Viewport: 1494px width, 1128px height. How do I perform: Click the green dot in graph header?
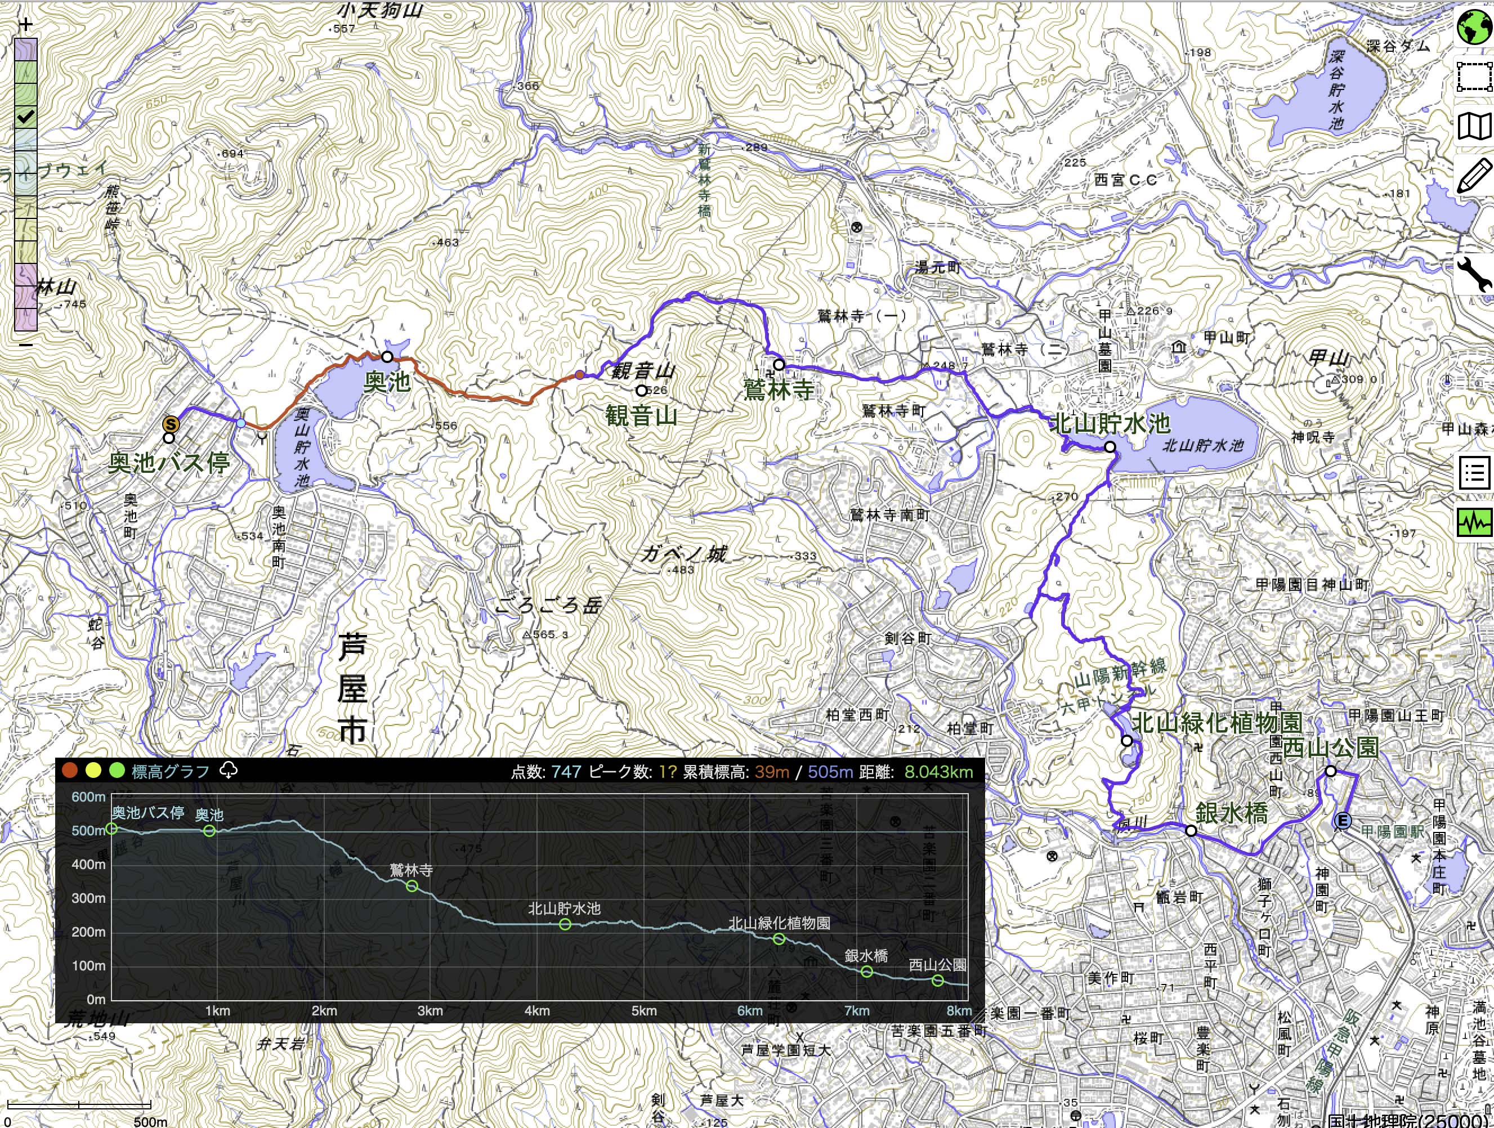(x=117, y=770)
